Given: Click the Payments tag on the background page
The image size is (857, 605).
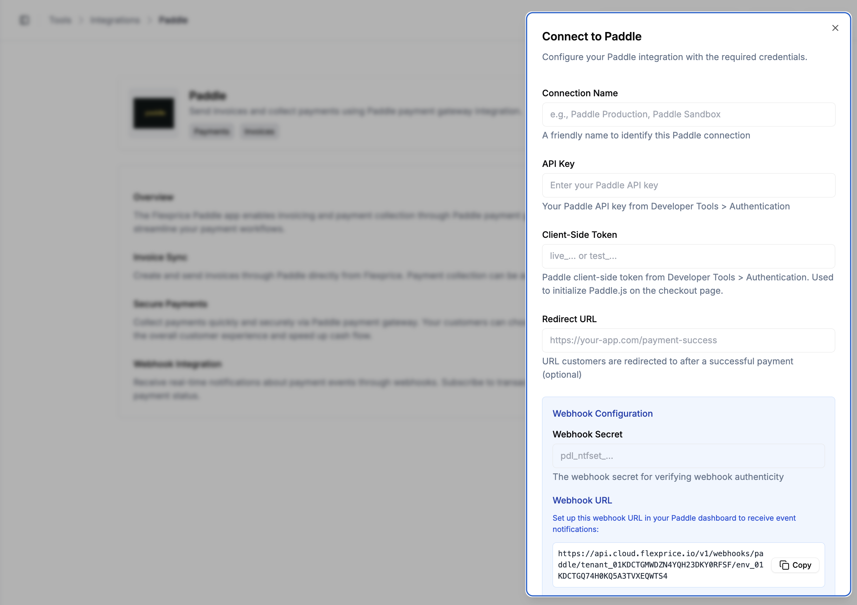Looking at the screenshot, I should pos(212,131).
